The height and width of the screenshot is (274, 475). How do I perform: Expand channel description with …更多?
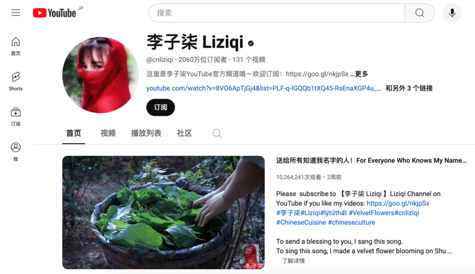point(359,74)
